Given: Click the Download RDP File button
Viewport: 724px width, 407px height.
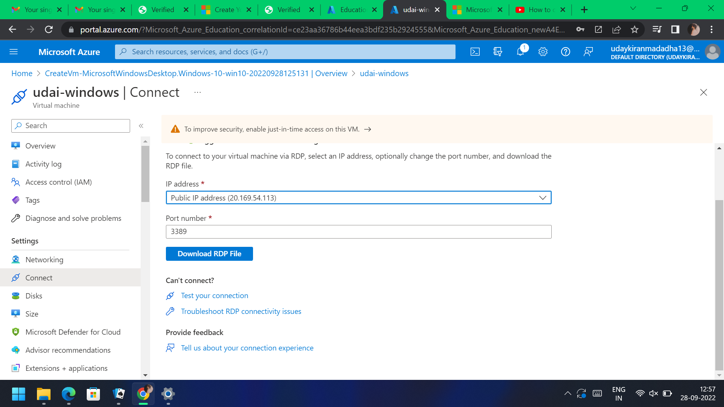Looking at the screenshot, I should (x=209, y=254).
